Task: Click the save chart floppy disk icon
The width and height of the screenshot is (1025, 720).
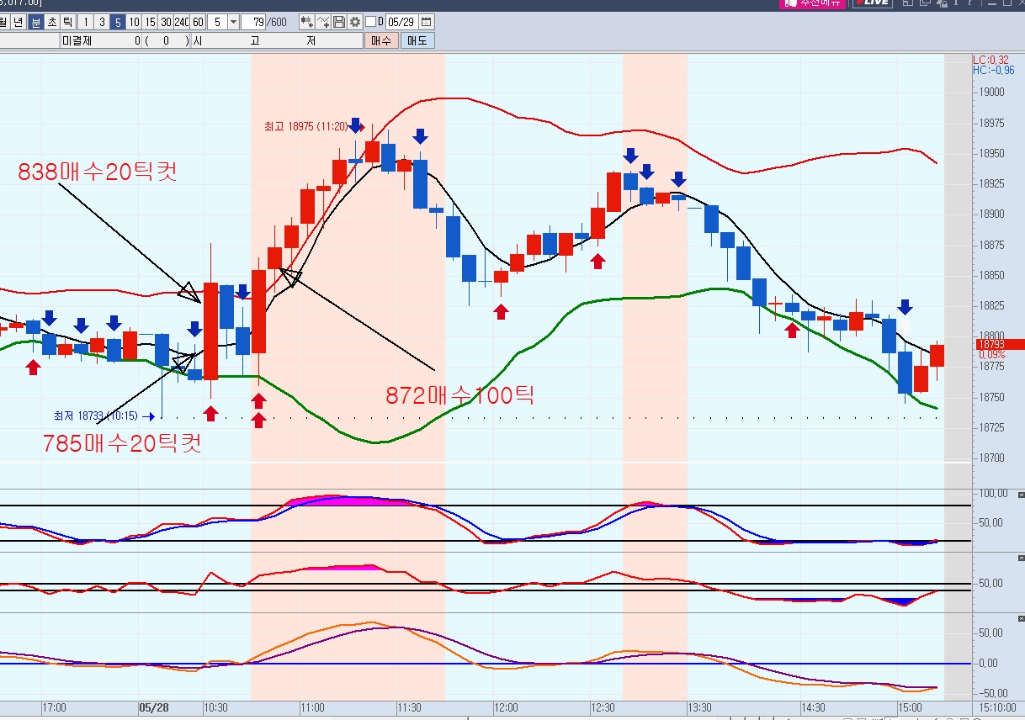Action: 339,22
